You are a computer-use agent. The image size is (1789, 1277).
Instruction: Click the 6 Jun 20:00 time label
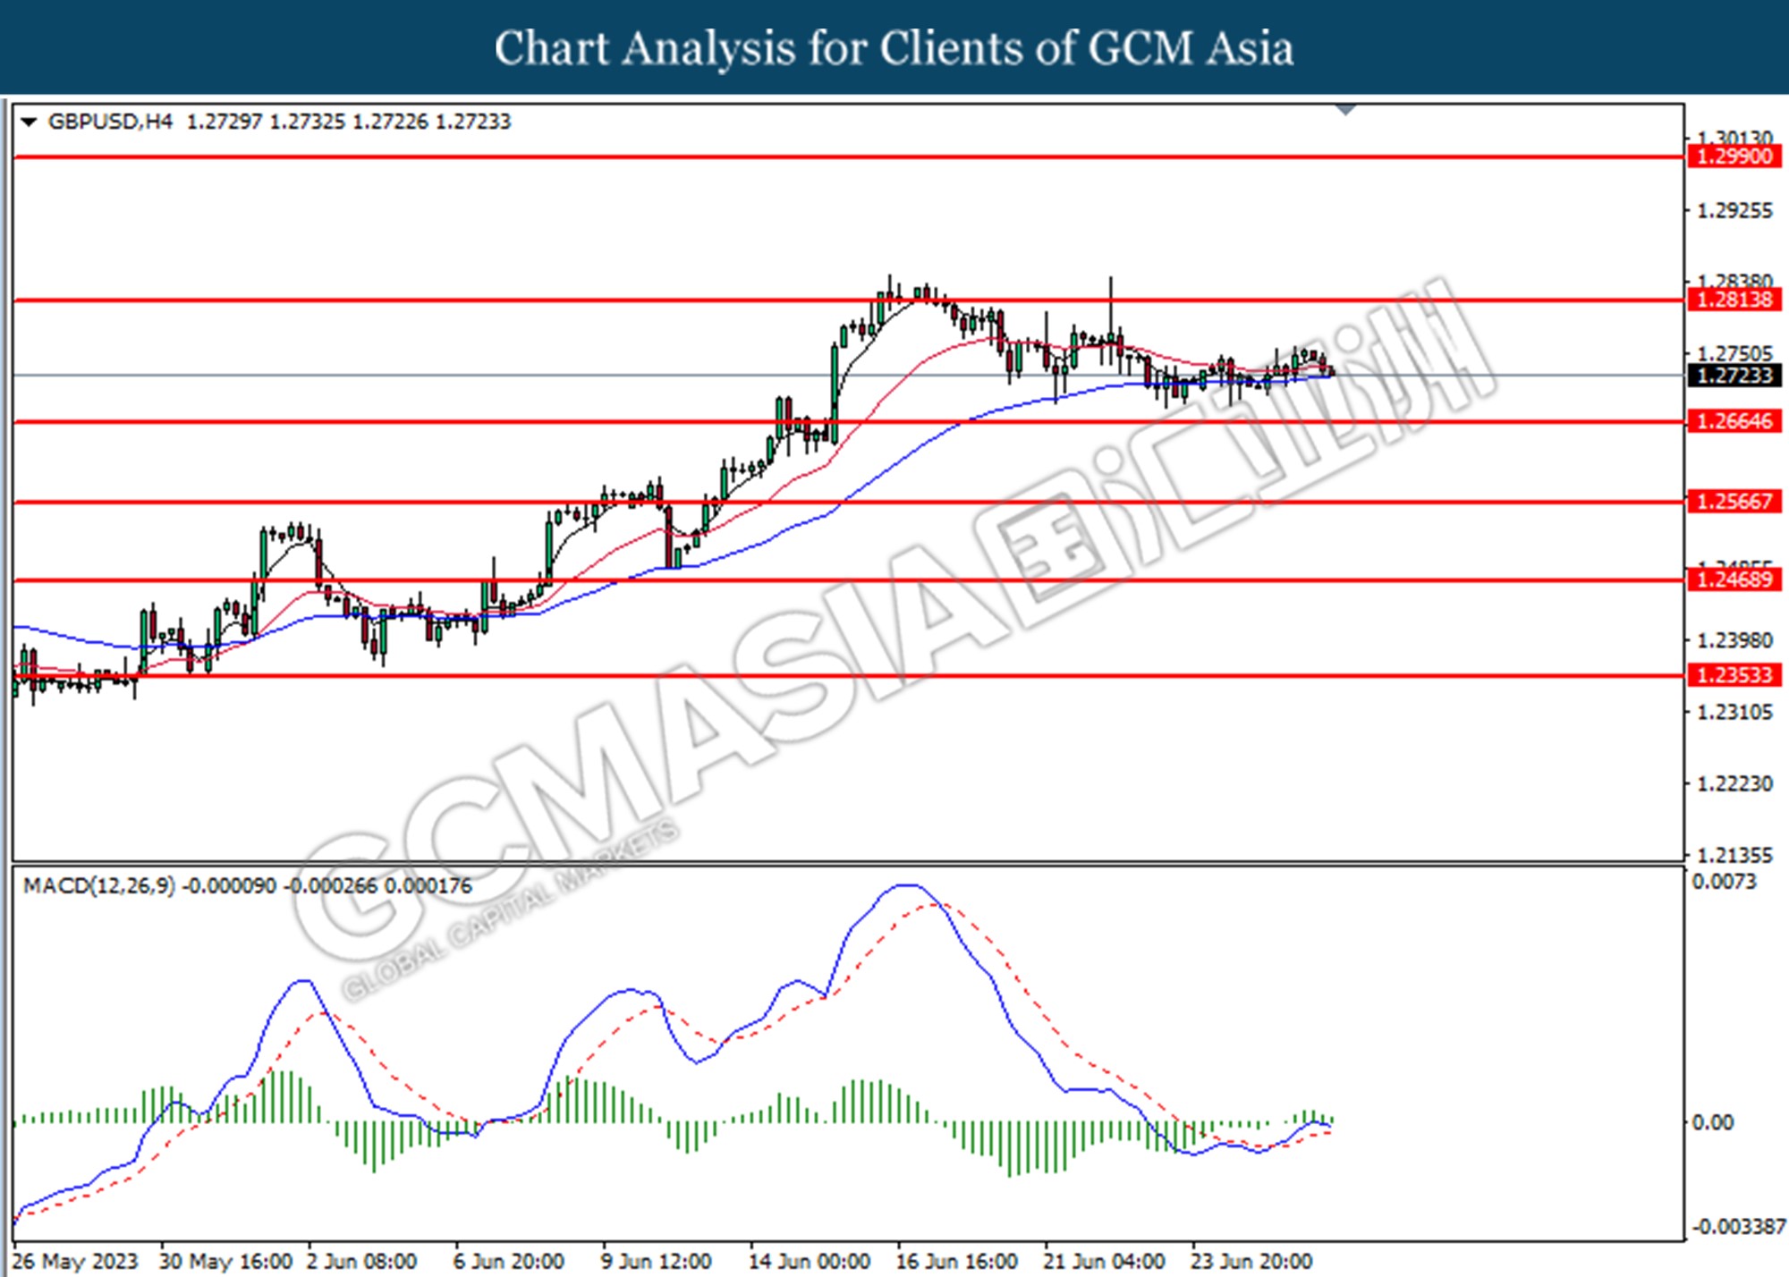[509, 1261]
